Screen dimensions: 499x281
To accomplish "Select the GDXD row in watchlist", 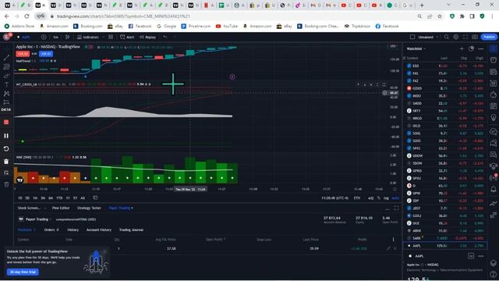I will point(445,88).
